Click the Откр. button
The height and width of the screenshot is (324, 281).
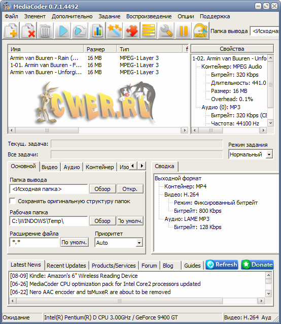[x=130, y=189]
